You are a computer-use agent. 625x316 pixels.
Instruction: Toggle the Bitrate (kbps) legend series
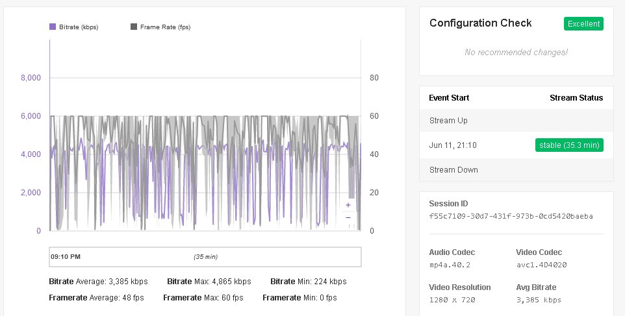(78, 27)
